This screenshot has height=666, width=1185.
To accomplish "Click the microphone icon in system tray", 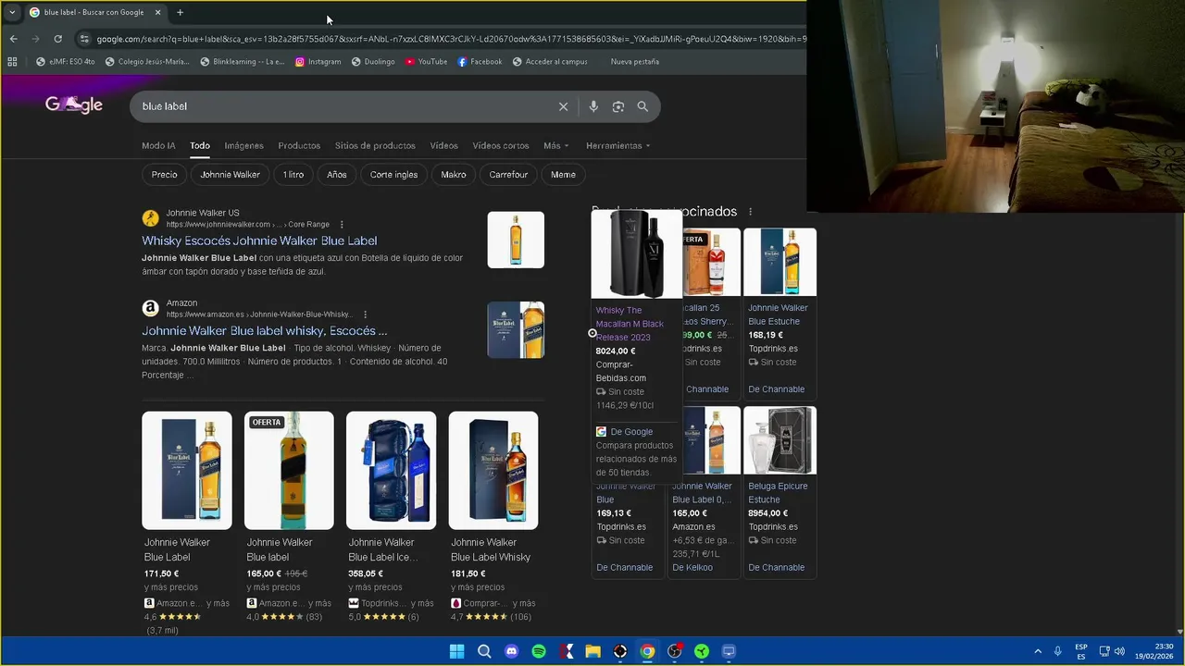I will click(x=1058, y=651).
